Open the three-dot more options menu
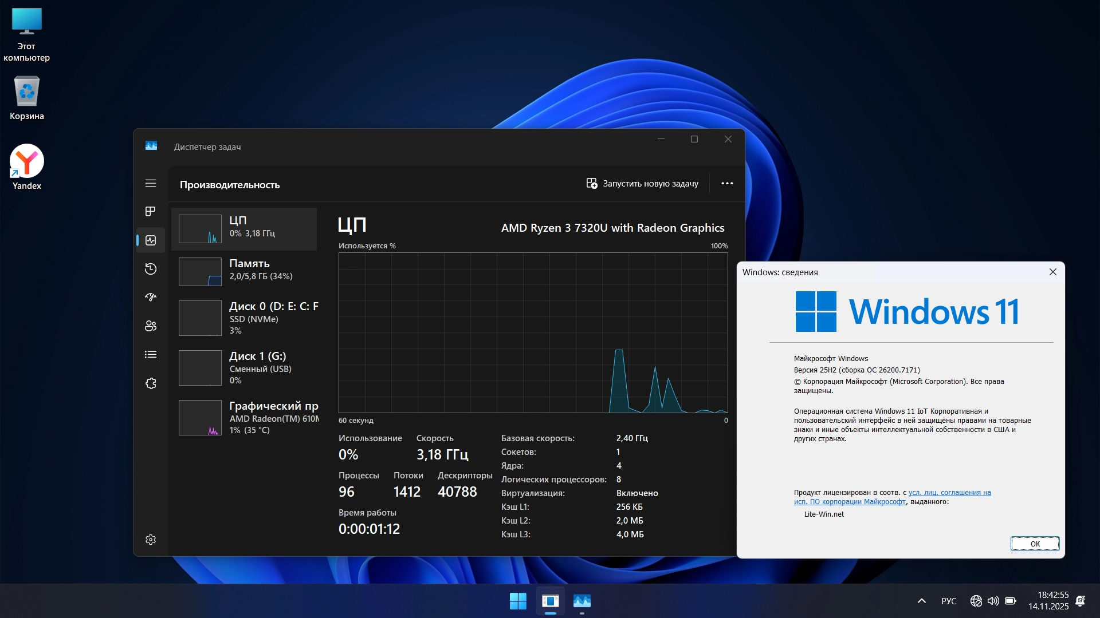1100x618 pixels. tap(727, 183)
